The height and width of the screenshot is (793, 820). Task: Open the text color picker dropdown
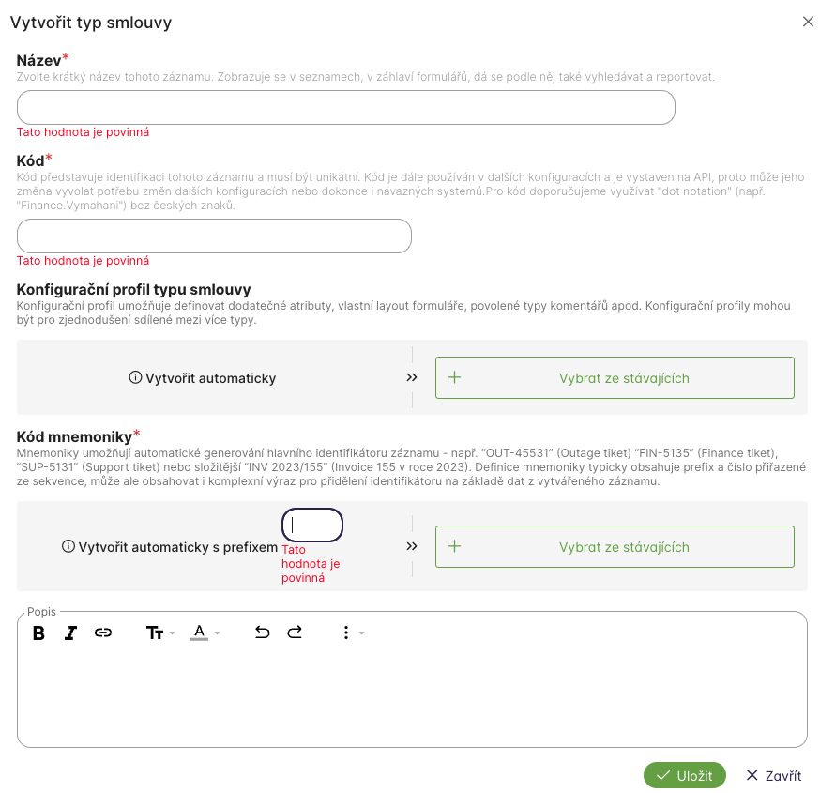point(205,633)
